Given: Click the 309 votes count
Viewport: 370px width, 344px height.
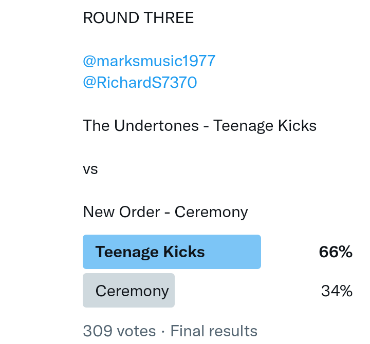Looking at the screenshot, I should pyautogui.click(x=119, y=331).
